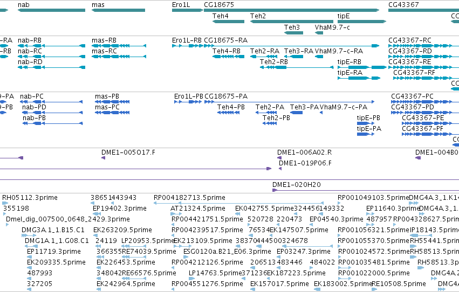Select BAC clone DME1-020H20
459x292 pixels.
366,190
